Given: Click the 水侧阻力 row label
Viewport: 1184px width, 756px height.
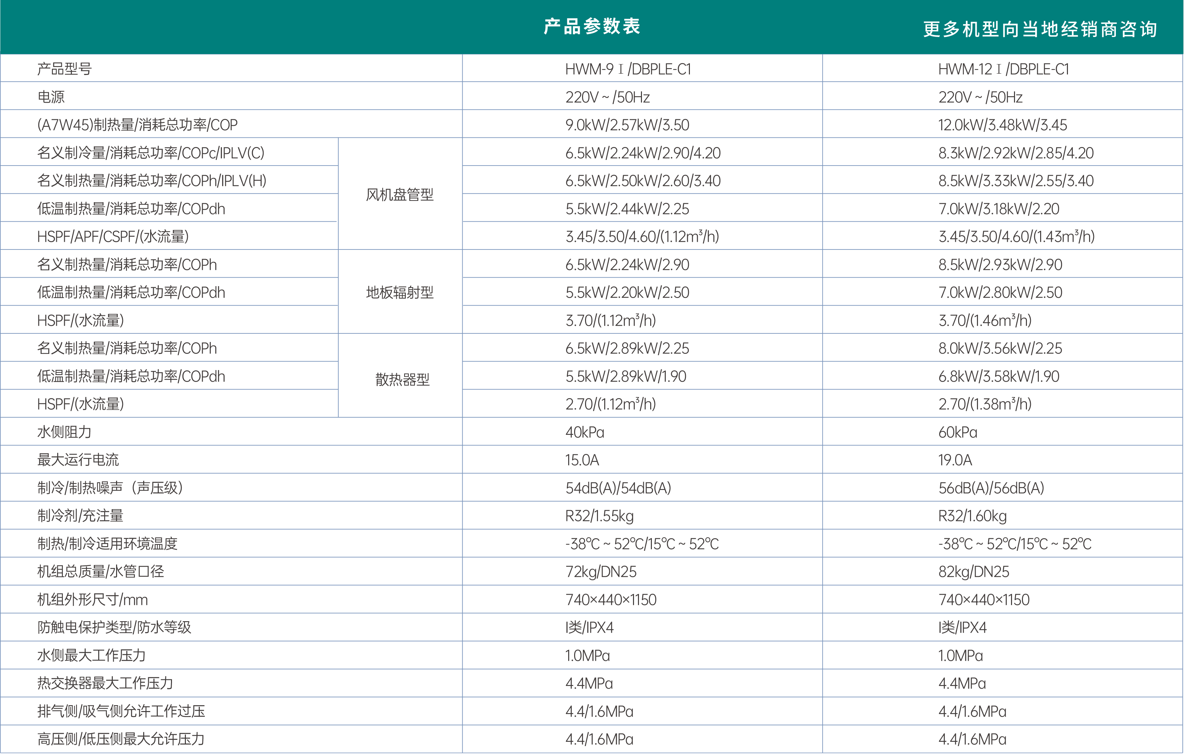Looking at the screenshot, I should coord(64,432).
